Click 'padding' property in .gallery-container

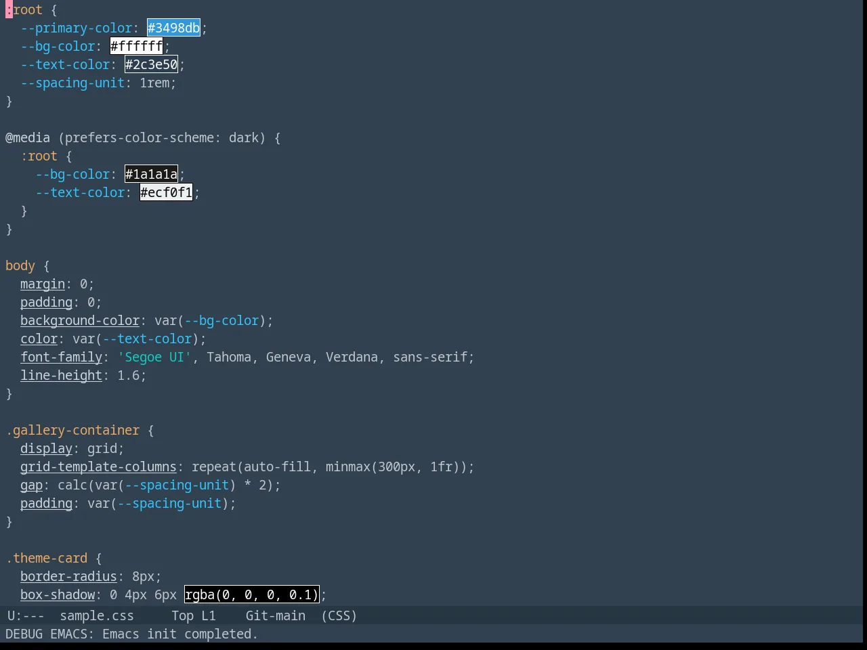point(46,503)
